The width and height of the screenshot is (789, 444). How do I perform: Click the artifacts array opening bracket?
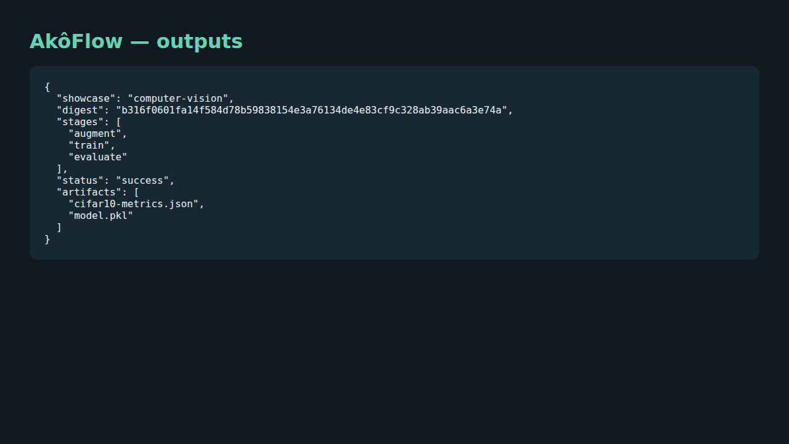click(136, 192)
